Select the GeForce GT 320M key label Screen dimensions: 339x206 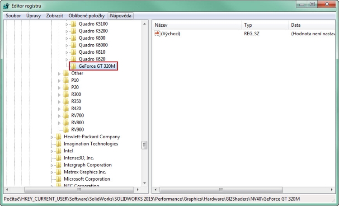pos(97,66)
